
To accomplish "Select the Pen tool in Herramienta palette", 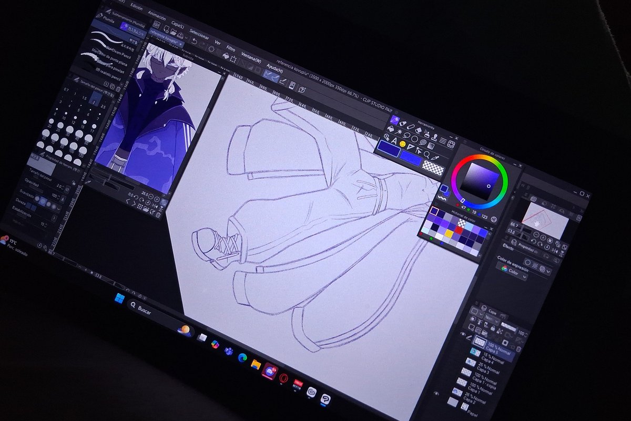I will click(395, 120).
